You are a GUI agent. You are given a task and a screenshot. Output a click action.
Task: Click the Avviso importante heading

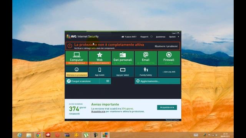(x=105, y=104)
